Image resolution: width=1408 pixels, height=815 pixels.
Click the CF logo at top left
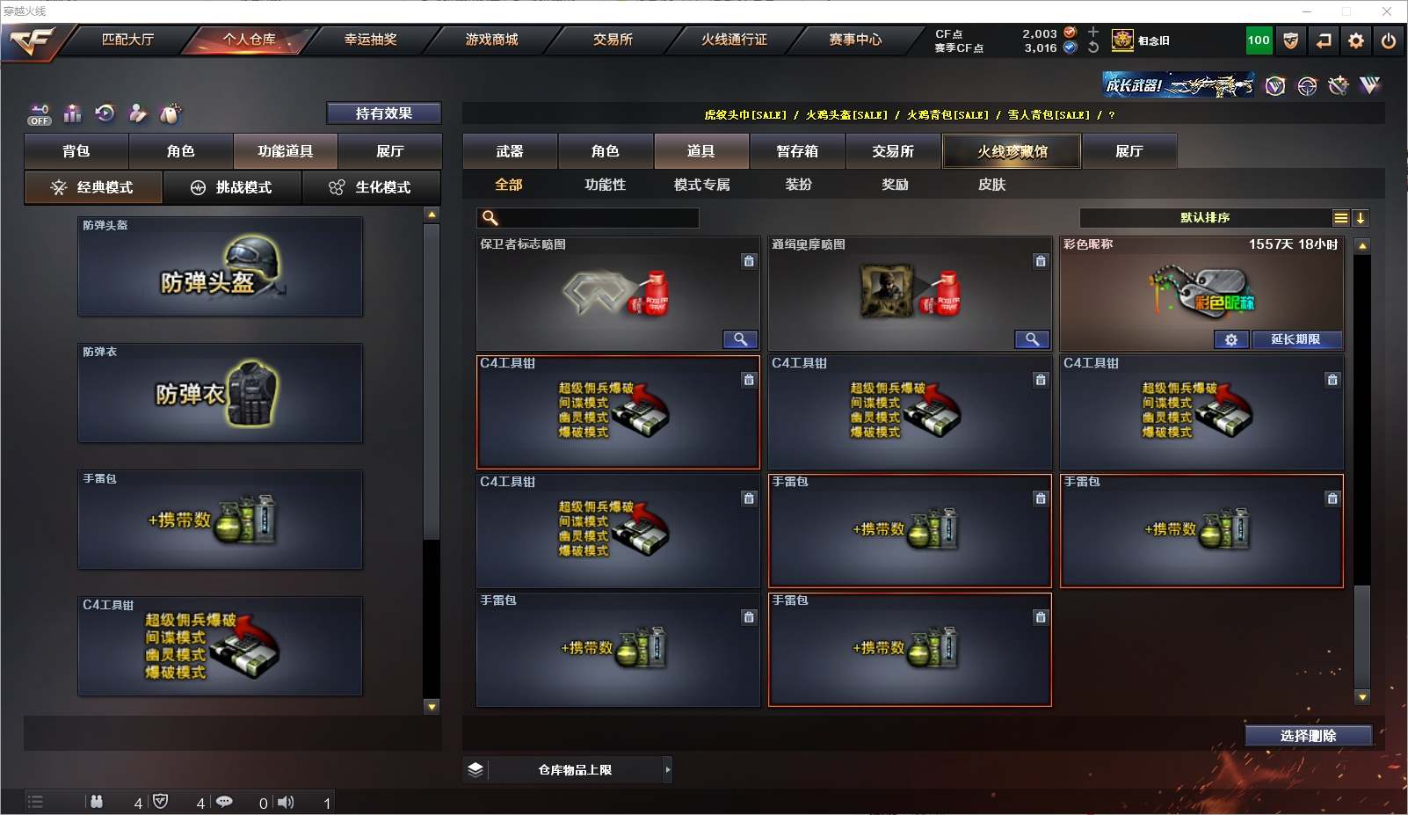pyautogui.click(x=33, y=40)
